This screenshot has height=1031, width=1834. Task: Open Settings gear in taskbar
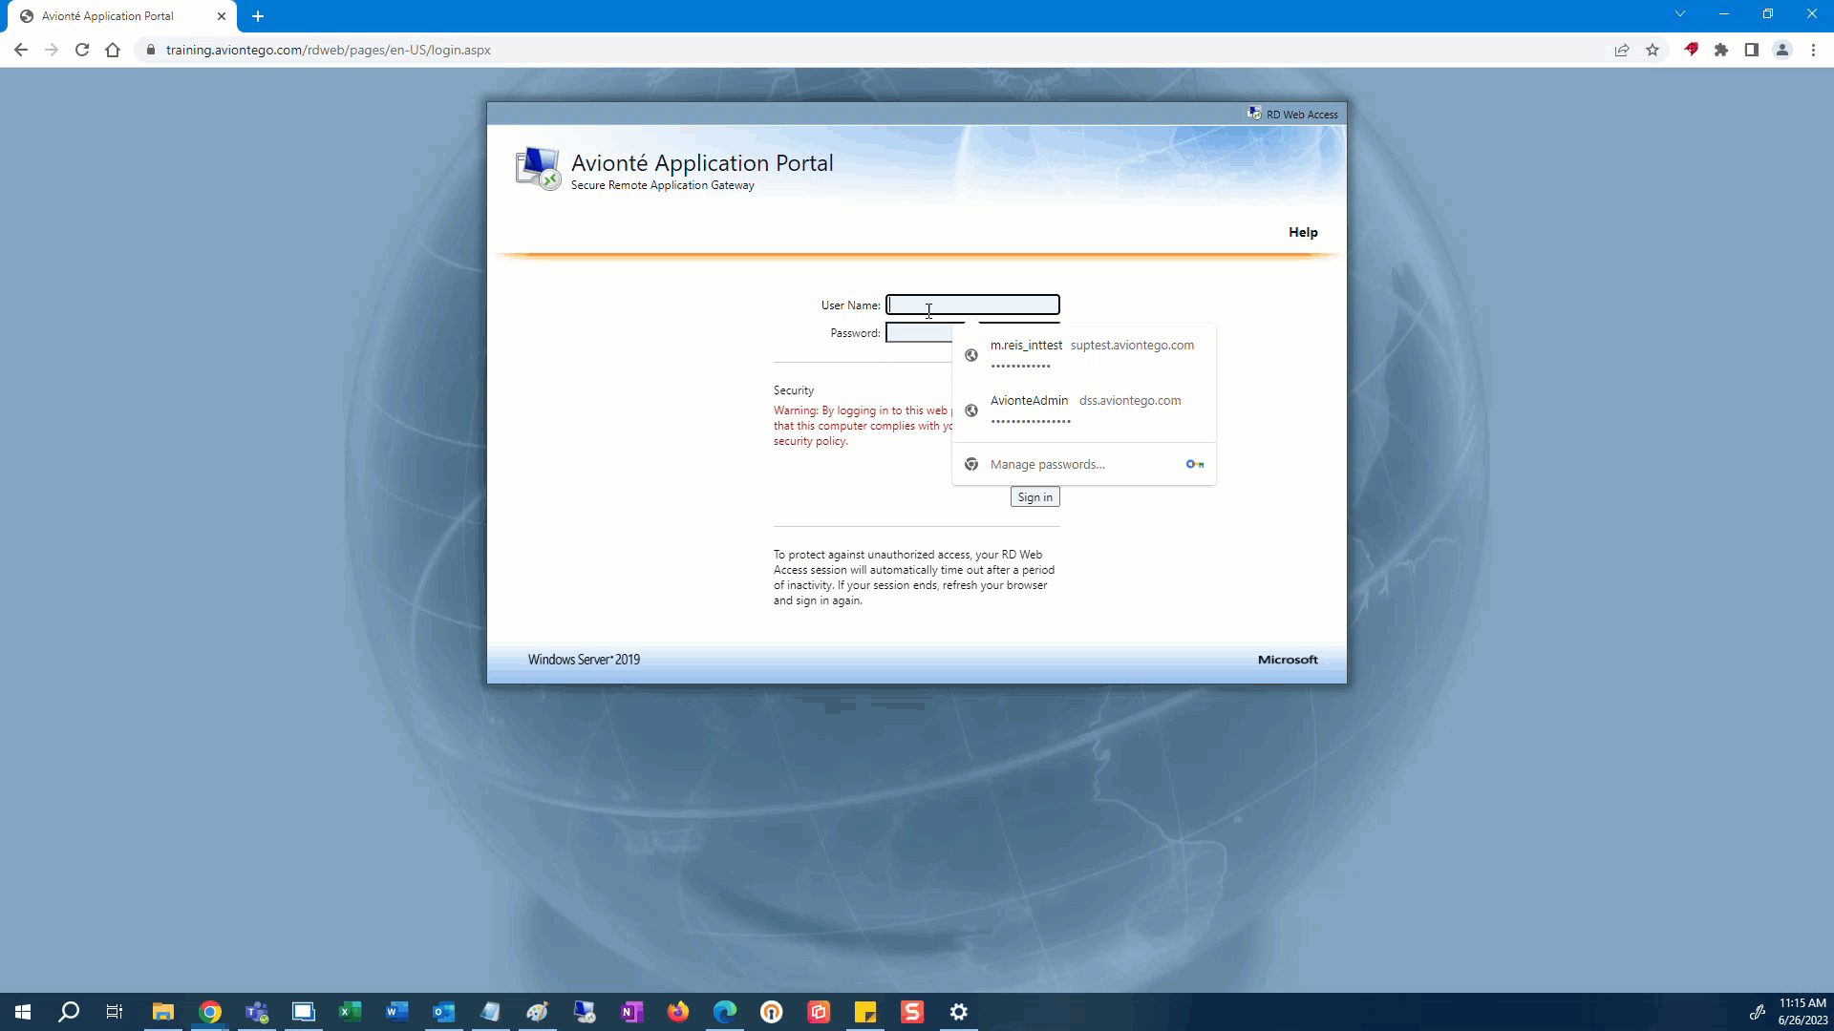click(959, 1012)
